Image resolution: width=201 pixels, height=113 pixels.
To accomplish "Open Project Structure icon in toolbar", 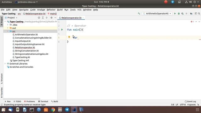I will click(x=191, y=13).
